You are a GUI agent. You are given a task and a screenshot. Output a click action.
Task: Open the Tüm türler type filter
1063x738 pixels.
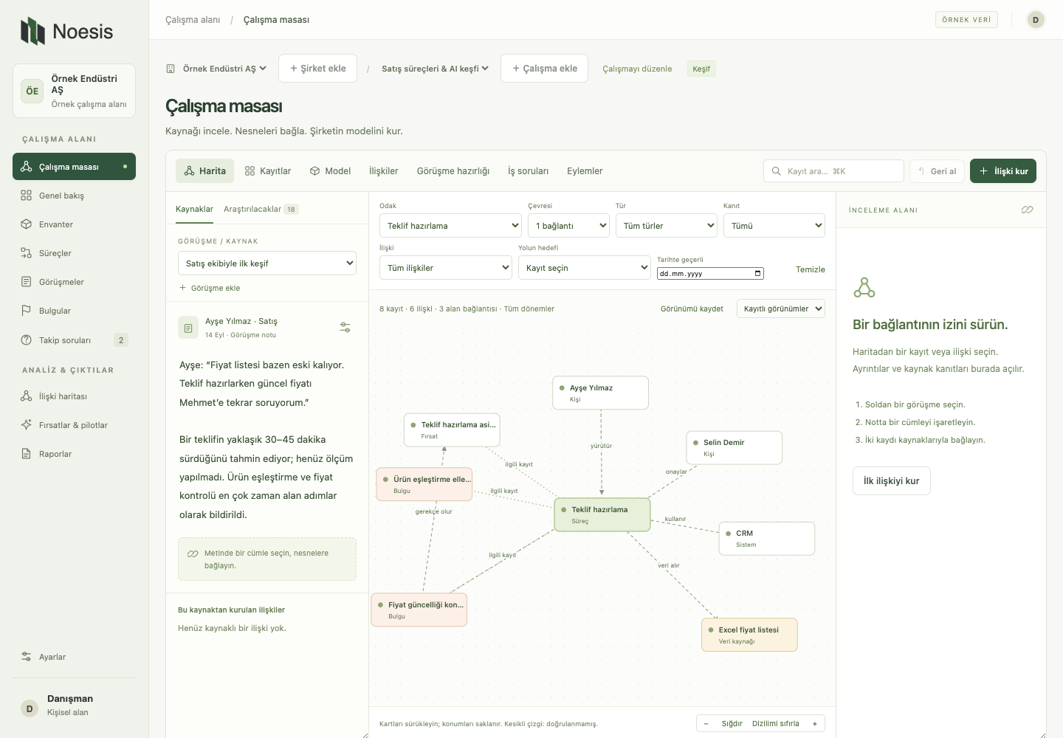(x=667, y=226)
